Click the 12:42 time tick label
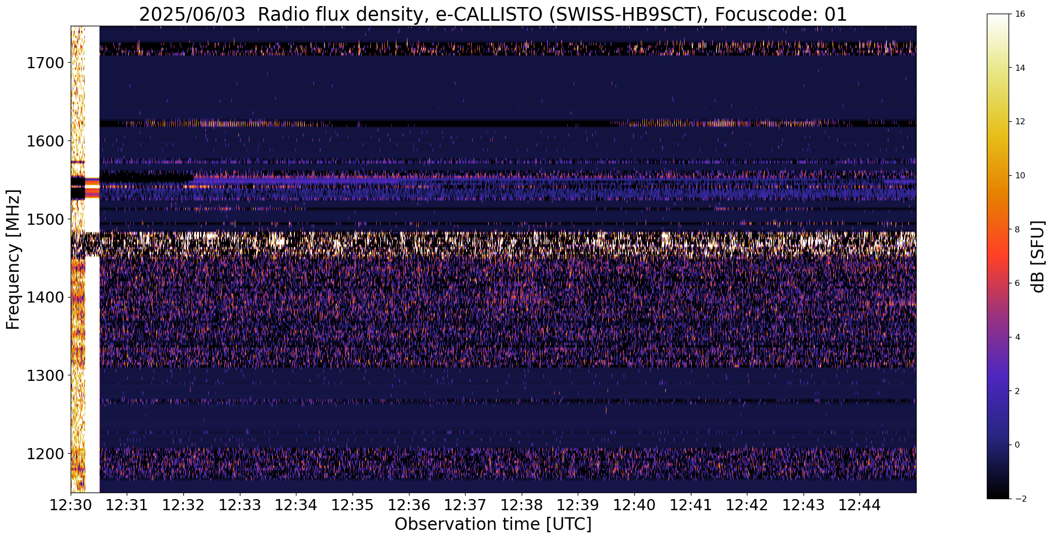The width and height of the screenshot is (1053, 539). pyautogui.click(x=747, y=505)
